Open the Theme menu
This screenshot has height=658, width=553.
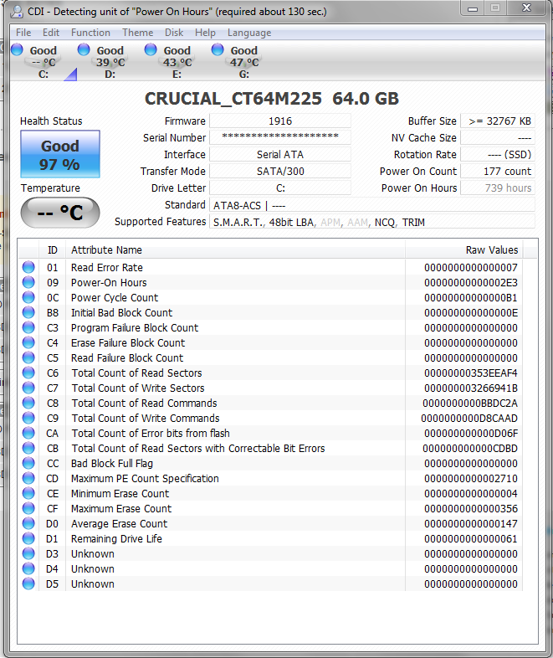pos(137,33)
